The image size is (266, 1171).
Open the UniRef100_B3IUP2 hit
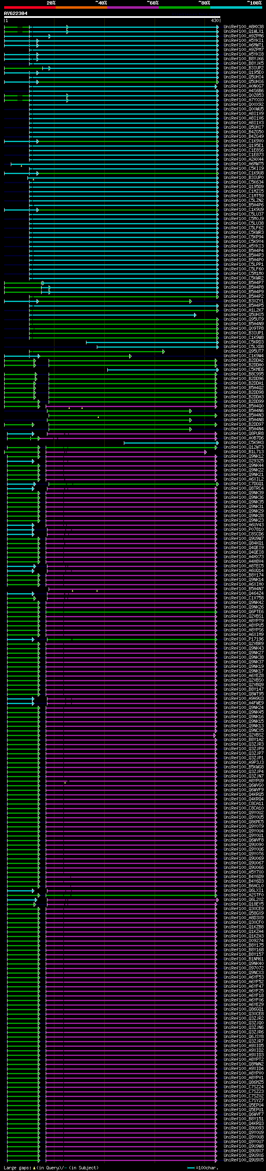coord(243,68)
